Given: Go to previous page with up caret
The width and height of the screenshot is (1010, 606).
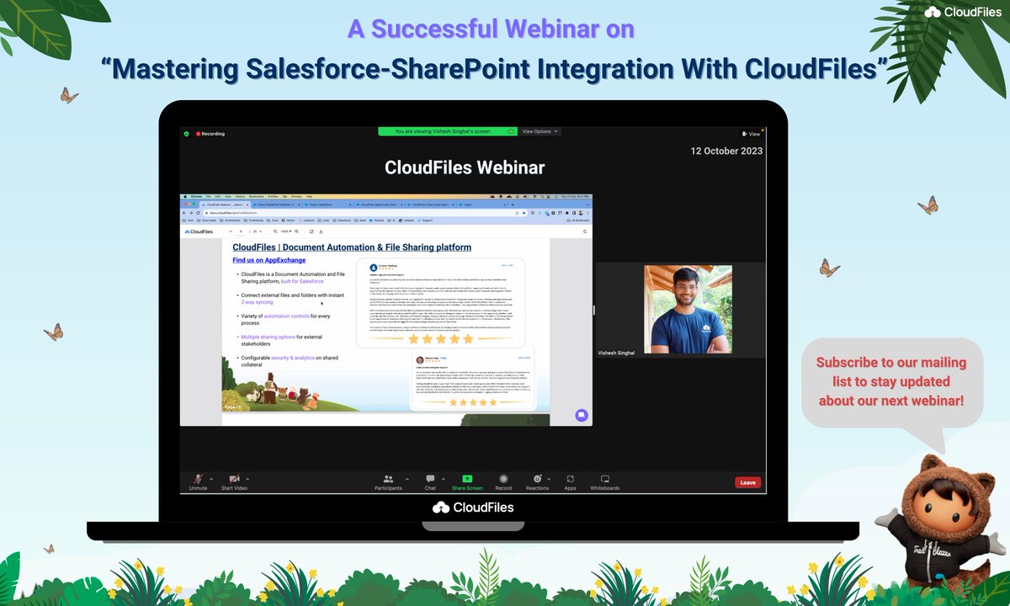Looking at the screenshot, I should coord(231,231).
